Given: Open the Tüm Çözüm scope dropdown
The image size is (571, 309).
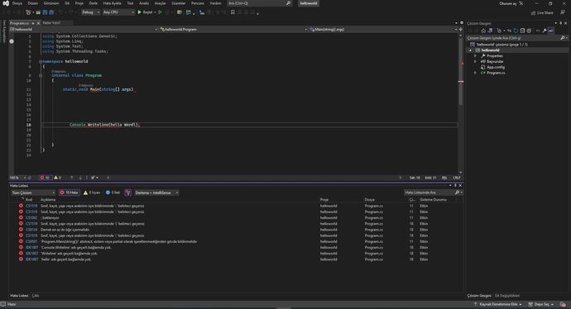Looking at the screenshot, I should point(33,193).
